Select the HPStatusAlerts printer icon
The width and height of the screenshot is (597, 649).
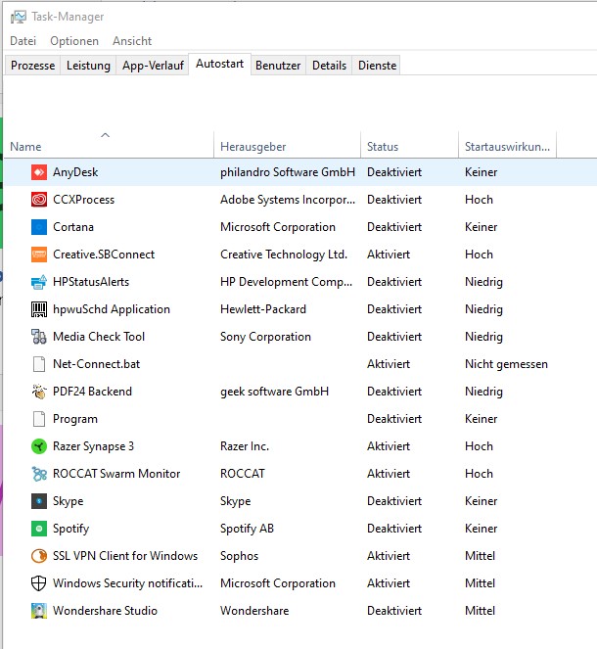[39, 282]
